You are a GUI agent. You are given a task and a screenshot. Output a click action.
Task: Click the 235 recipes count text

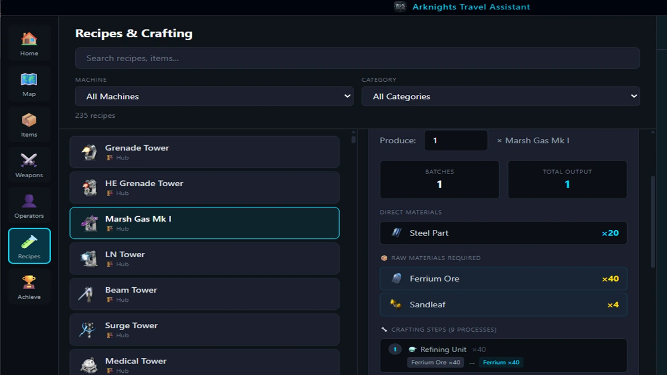pyautogui.click(x=95, y=116)
